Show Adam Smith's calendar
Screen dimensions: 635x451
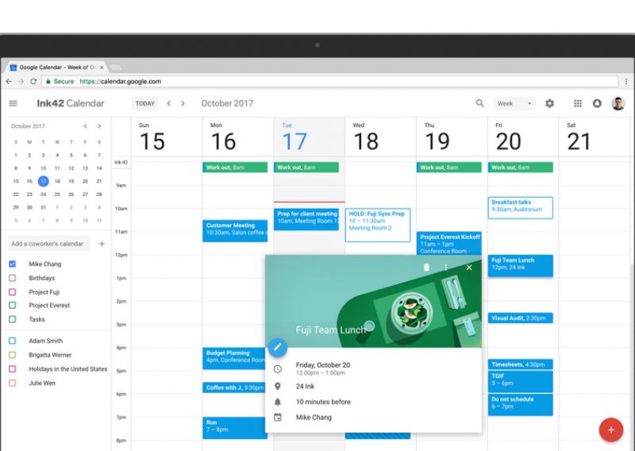click(12, 341)
